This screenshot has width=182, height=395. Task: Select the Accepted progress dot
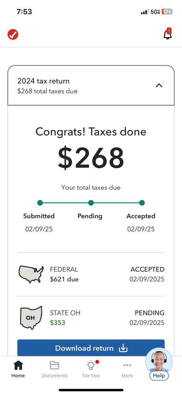click(142, 203)
